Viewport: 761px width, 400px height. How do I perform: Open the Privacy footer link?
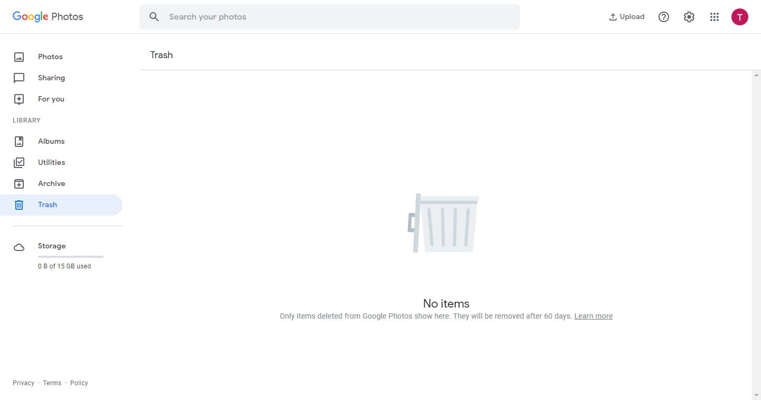pos(23,383)
